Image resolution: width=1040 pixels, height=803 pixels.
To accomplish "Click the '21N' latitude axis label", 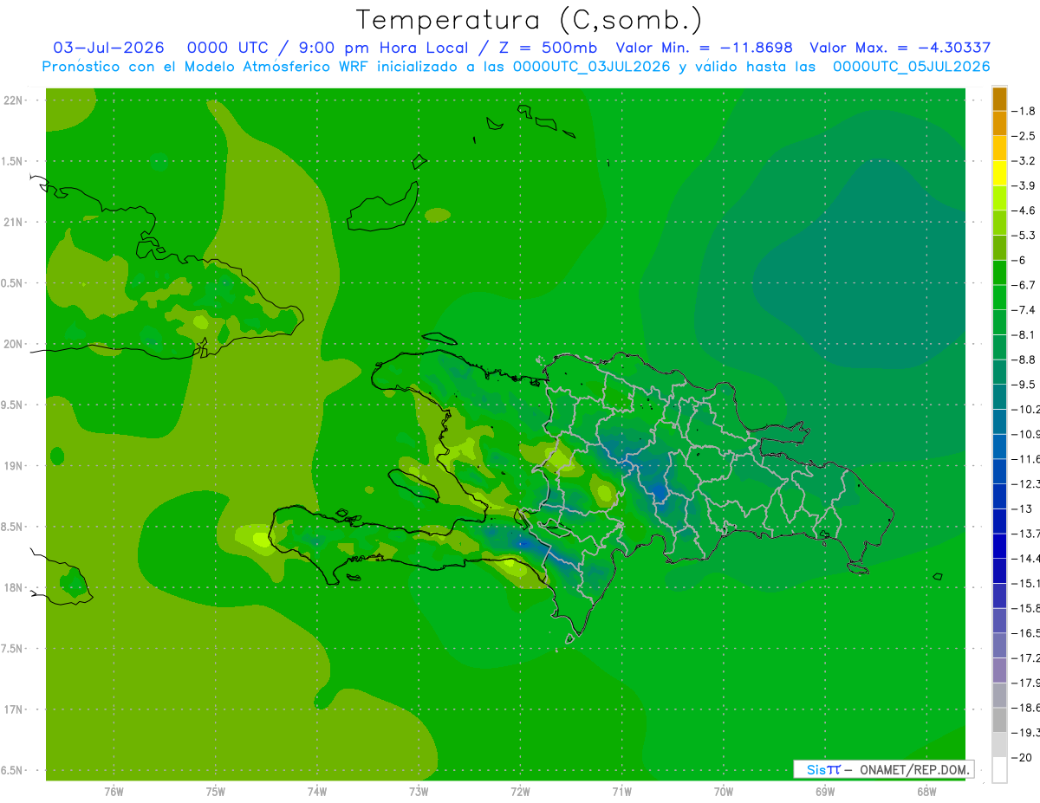I will [x=14, y=222].
